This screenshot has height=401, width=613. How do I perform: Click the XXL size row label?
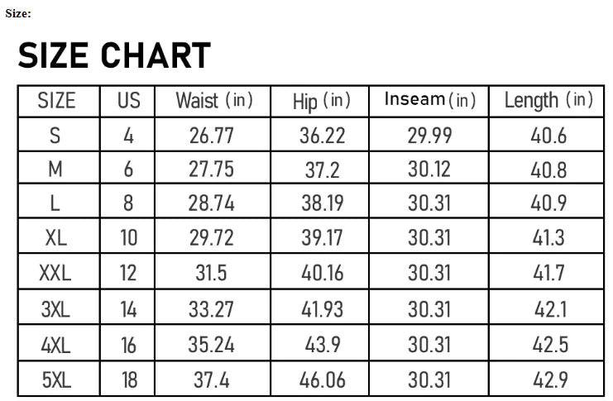(x=56, y=272)
